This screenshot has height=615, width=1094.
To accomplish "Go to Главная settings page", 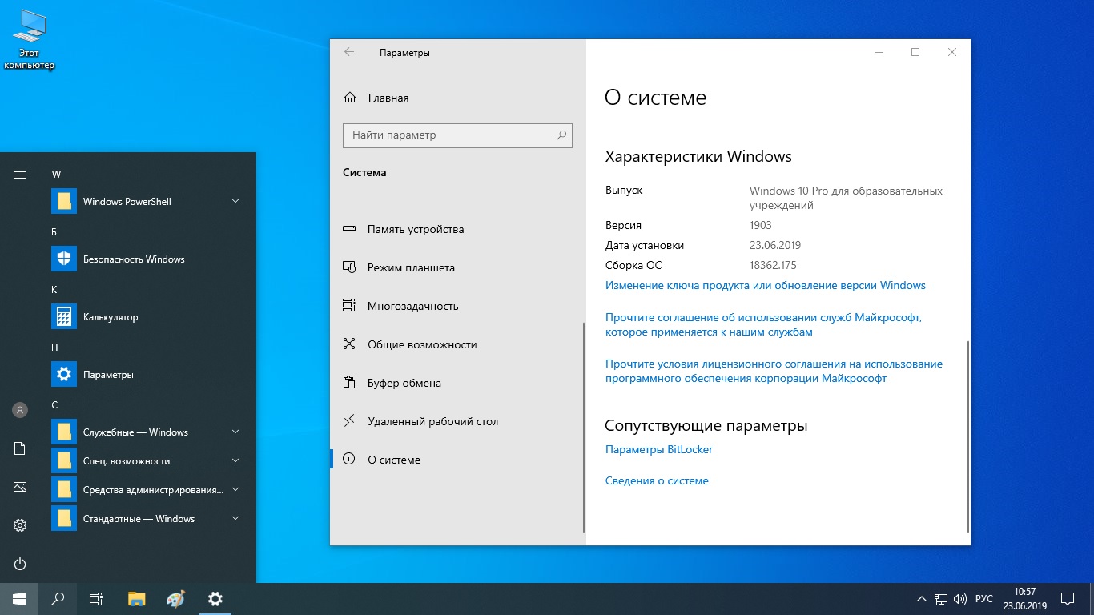I will point(457,98).
